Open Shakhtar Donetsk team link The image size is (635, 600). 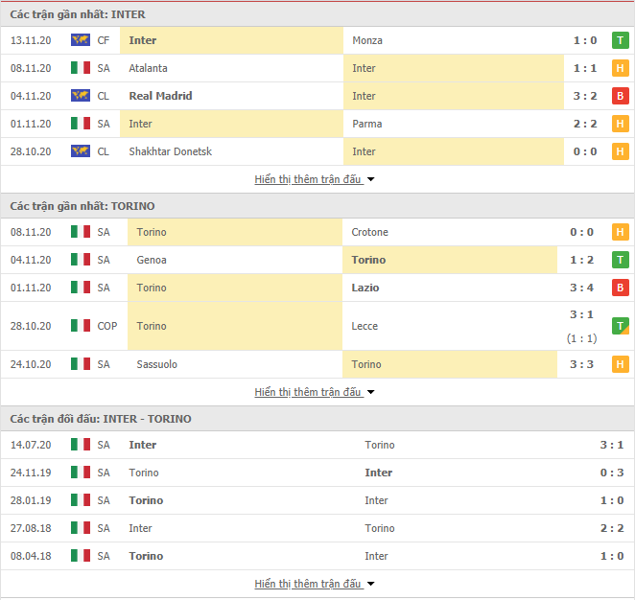(170, 151)
